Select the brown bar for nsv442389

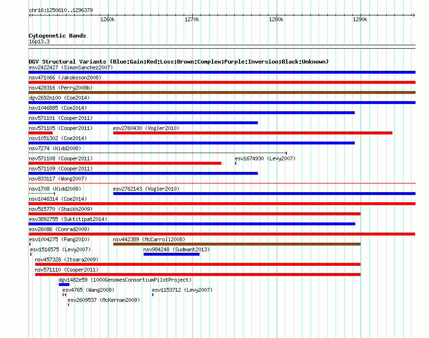tap(237, 244)
